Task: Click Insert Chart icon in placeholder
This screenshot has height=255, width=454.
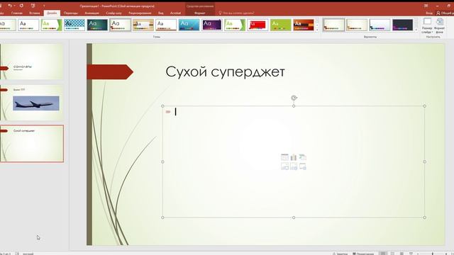Action: coord(294,157)
